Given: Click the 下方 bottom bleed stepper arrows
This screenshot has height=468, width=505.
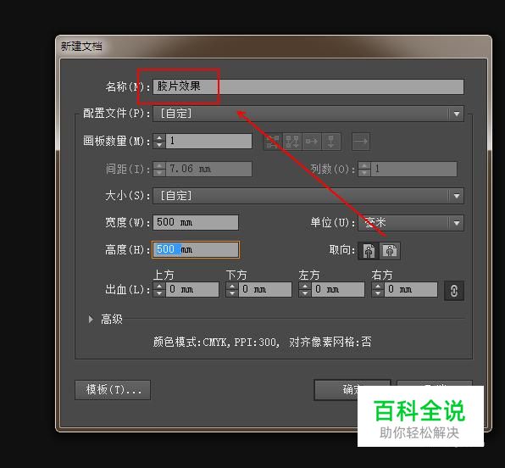Looking at the screenshot, I should (x=232, y=289).
